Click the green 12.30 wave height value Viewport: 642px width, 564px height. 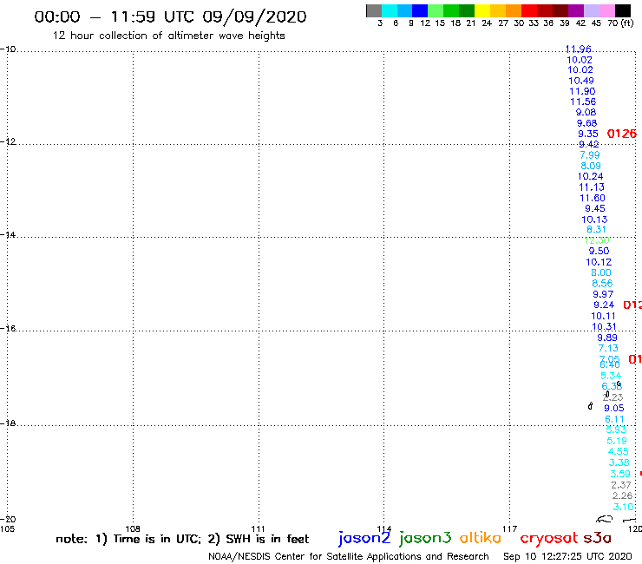tap(597, 240)
